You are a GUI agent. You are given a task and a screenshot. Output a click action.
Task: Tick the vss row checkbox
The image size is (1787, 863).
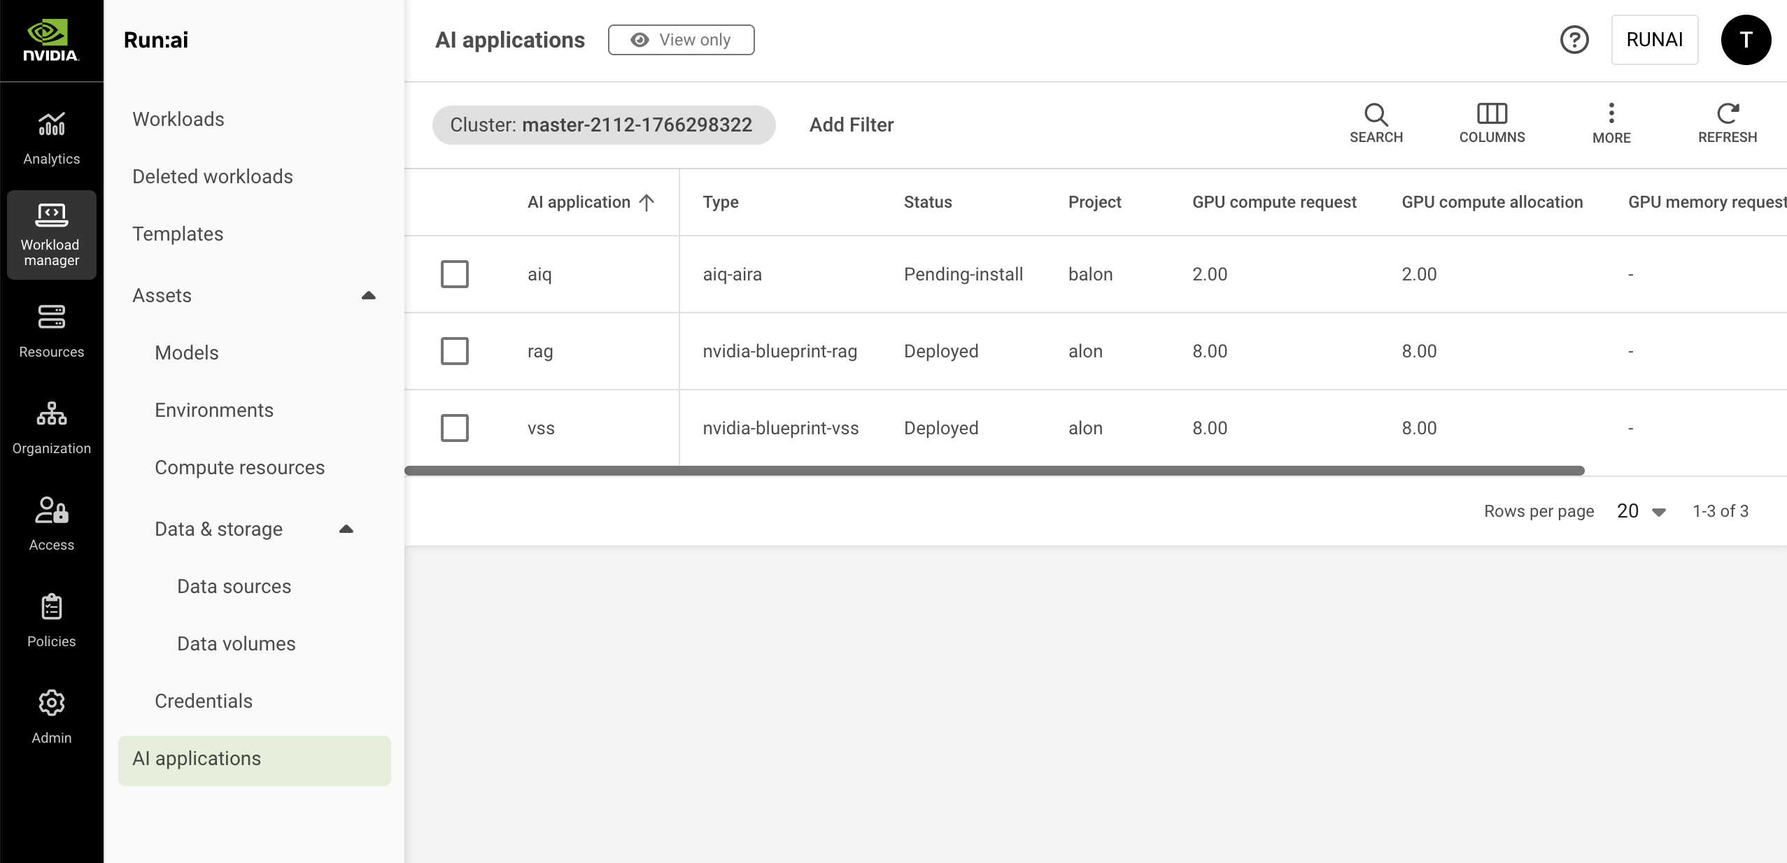point(455,428)
